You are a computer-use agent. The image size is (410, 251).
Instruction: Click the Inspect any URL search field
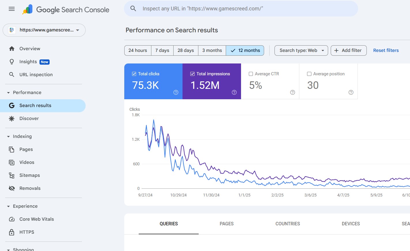241,9
